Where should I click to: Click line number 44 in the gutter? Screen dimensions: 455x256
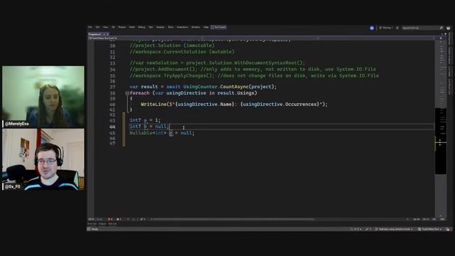coord(112,127)
